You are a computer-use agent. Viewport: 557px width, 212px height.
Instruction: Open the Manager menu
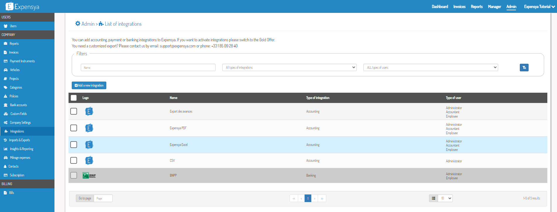494,6
